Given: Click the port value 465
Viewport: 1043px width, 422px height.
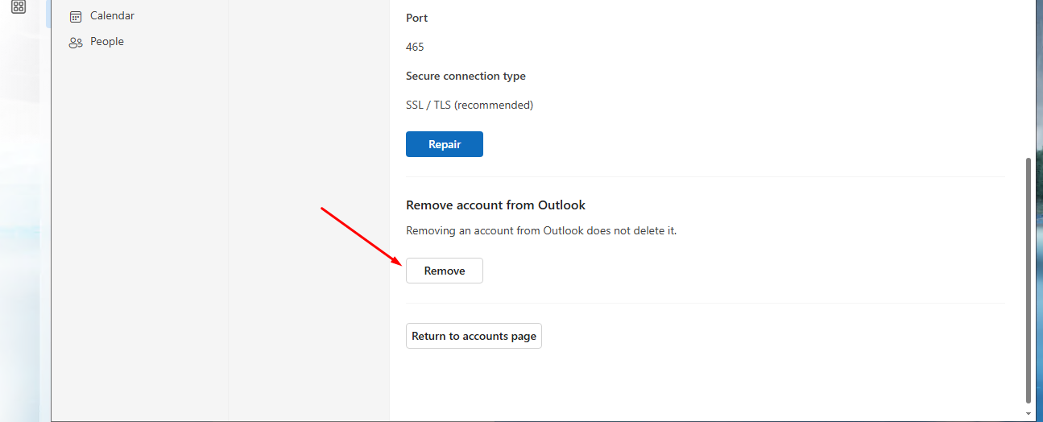Looking at the screenshot, I should coord(415,47).
